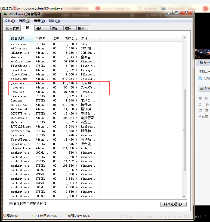Select svchost.exe row with 105,556 K memory
The width and height of the screenshot is (210, 222).
[x=54, y=166]
